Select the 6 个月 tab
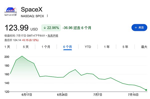The height and width of the screenshot is (99, 150). [67, 47]
